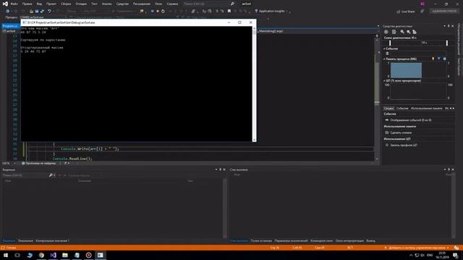Toggle pin on the Call Stack panel
Viewport: 463px width, 260px height.
click(x=449, y=170)
